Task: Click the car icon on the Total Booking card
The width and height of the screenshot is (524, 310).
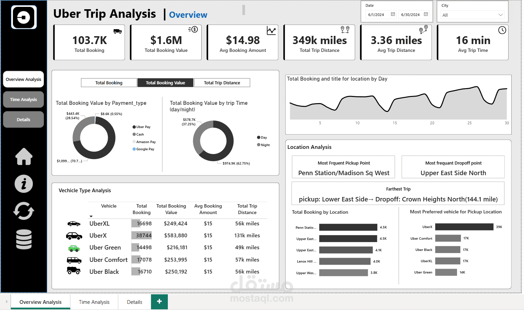Action: 118,31
